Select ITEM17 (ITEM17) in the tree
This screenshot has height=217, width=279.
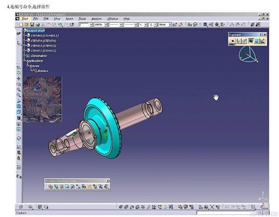tap(44, 51)
